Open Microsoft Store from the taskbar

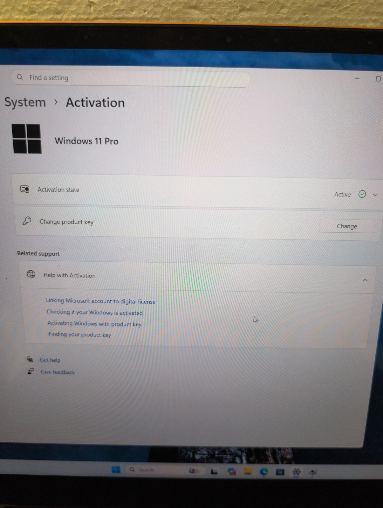(280, 472)
